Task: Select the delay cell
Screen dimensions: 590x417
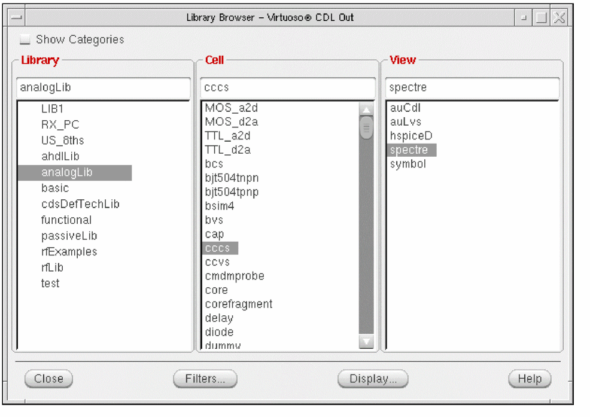Action: click(219, 318)
